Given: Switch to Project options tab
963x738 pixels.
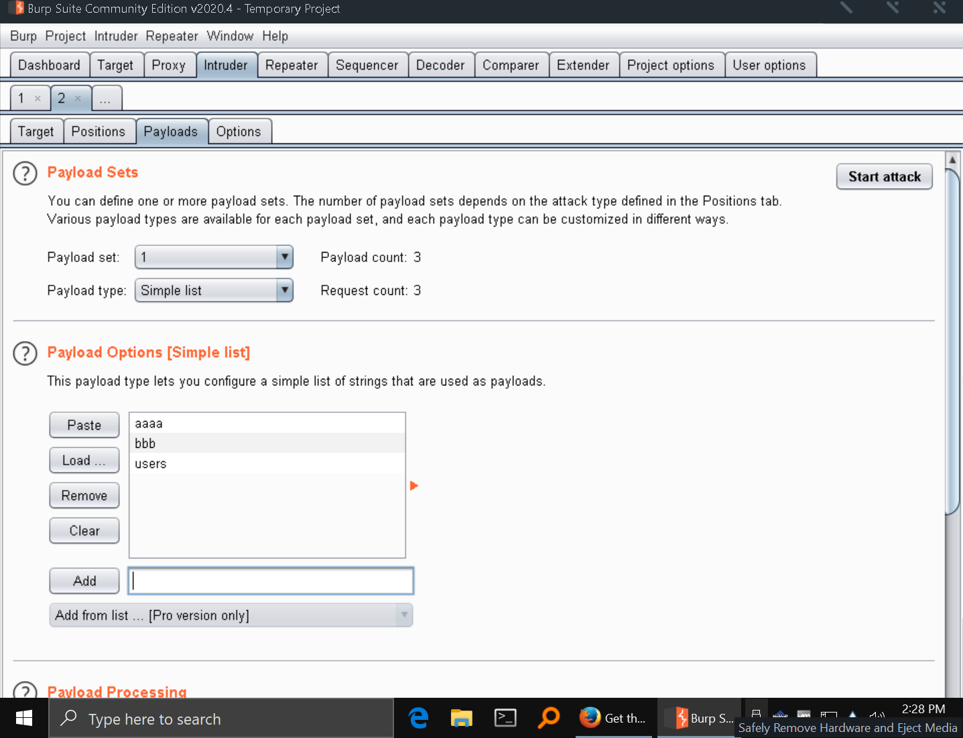Looking at the screenshot, I should click(x=671, y=65).
